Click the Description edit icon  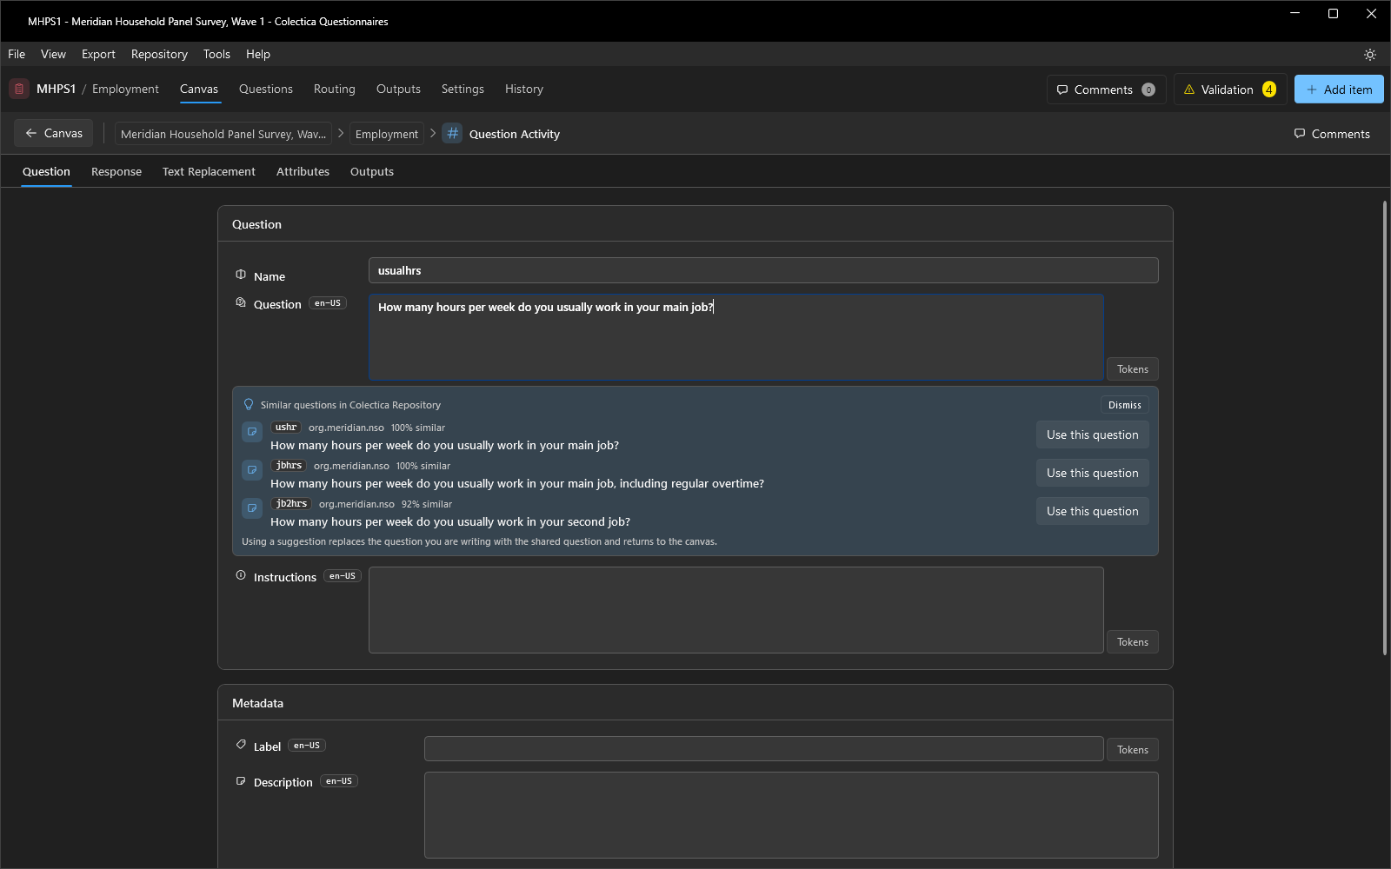click(241, 781)
